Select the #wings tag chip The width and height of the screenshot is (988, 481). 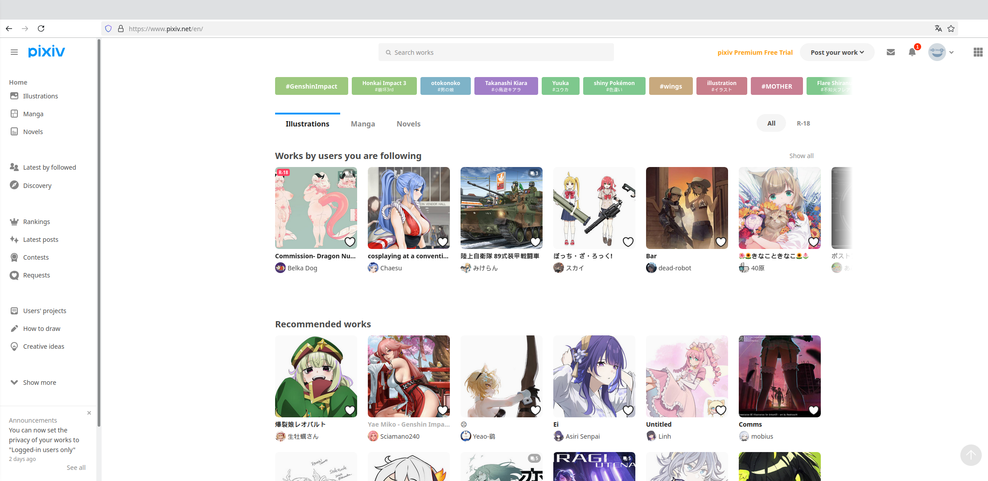point(671,86)
